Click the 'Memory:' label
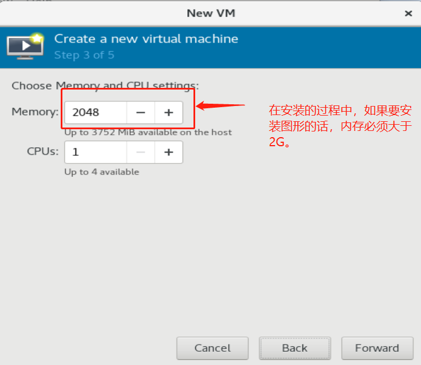This screenshot has height=365, width=421. [x=35, y=112]
